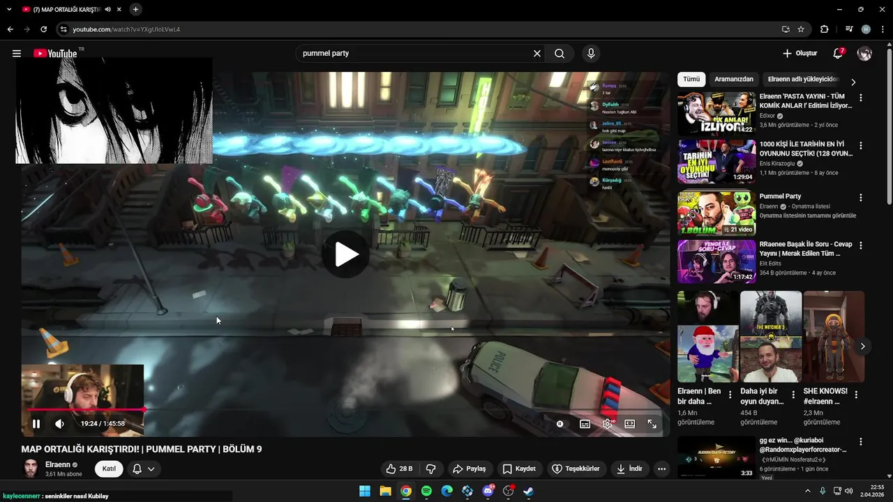893x502 pixels.
Task: Open Windows Start menu
Action: tap(365, 491)
